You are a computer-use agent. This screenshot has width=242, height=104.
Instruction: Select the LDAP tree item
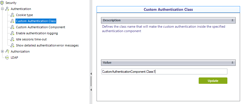click(x=14, y=58)
